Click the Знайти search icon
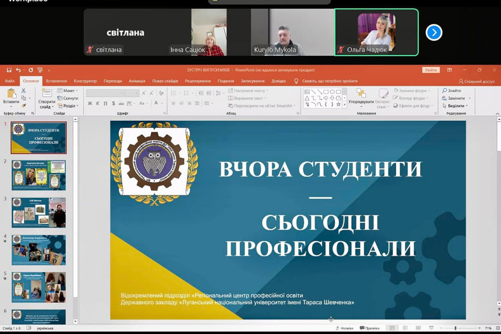This screenshot has height=334, width=501. click(x=451, y=90)
